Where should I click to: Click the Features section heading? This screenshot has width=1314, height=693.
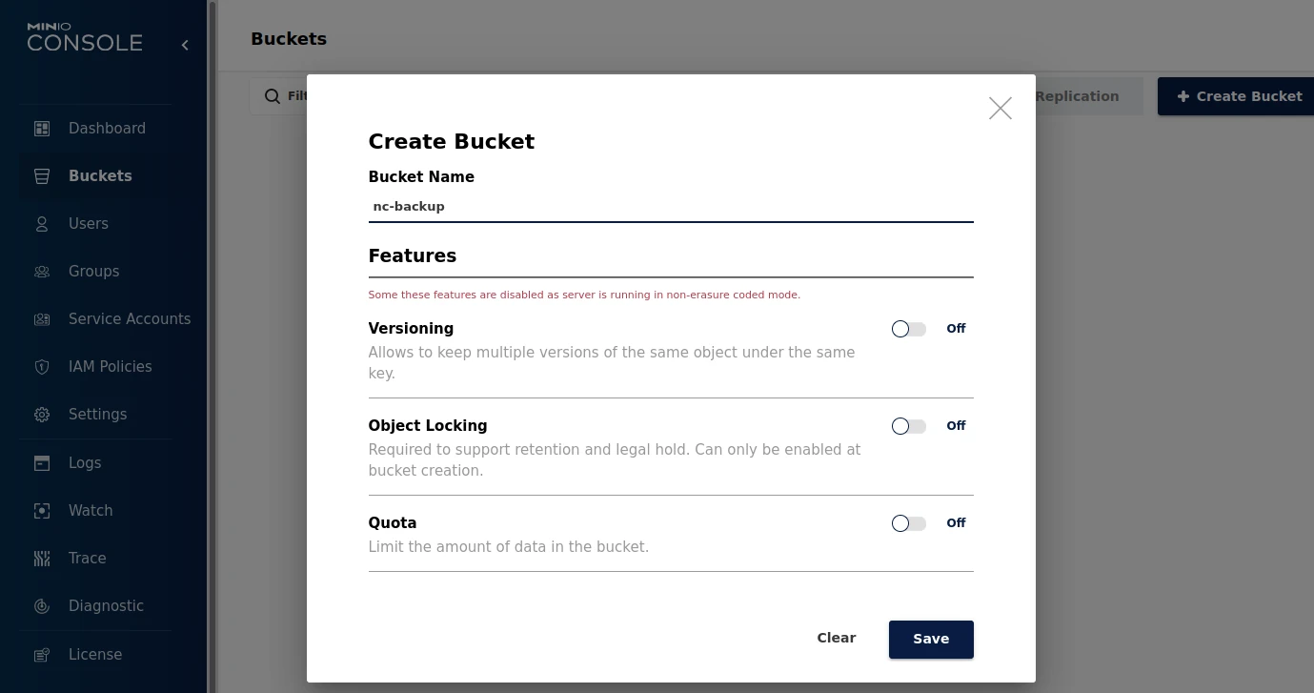click(x=413, y=256)
